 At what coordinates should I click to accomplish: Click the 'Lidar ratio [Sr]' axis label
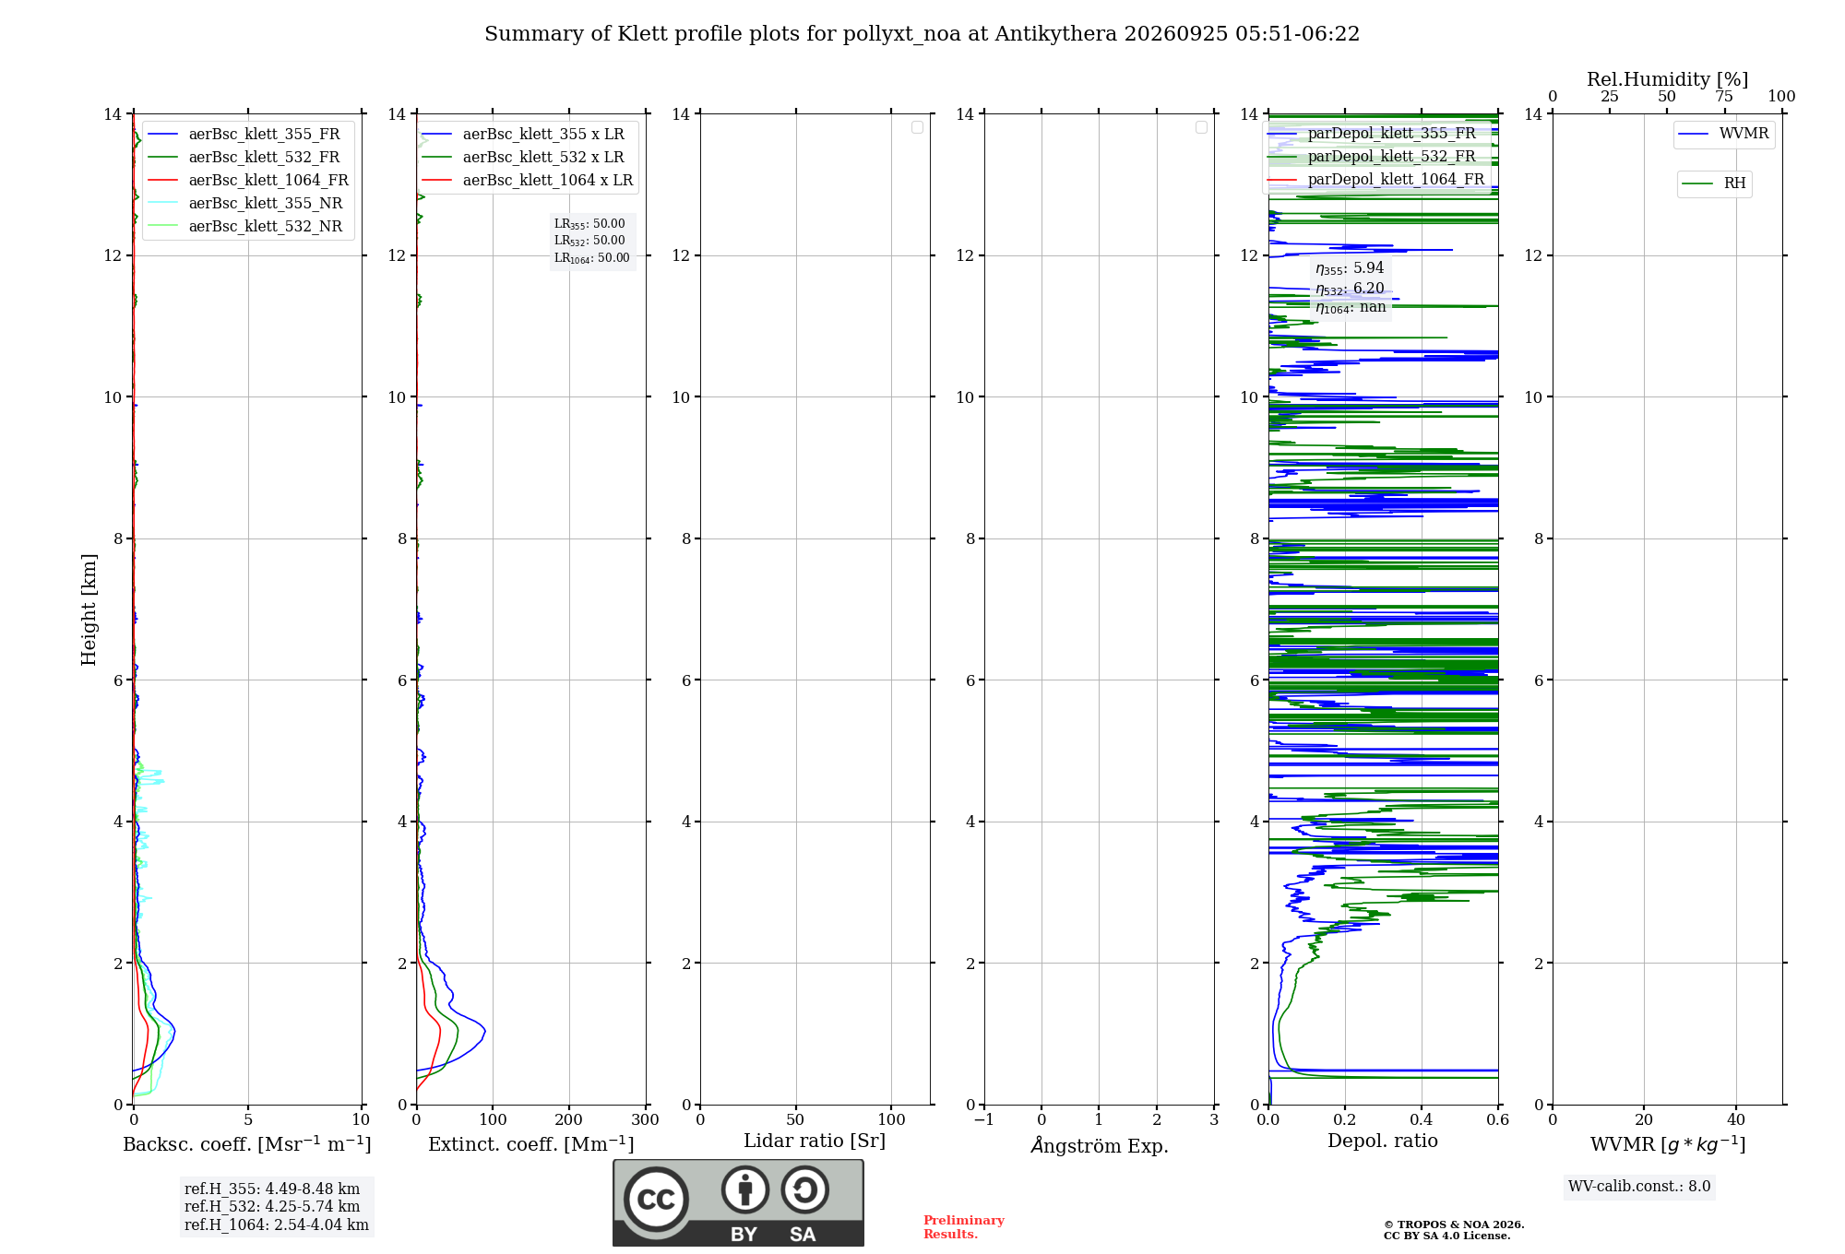[815, 1142]
